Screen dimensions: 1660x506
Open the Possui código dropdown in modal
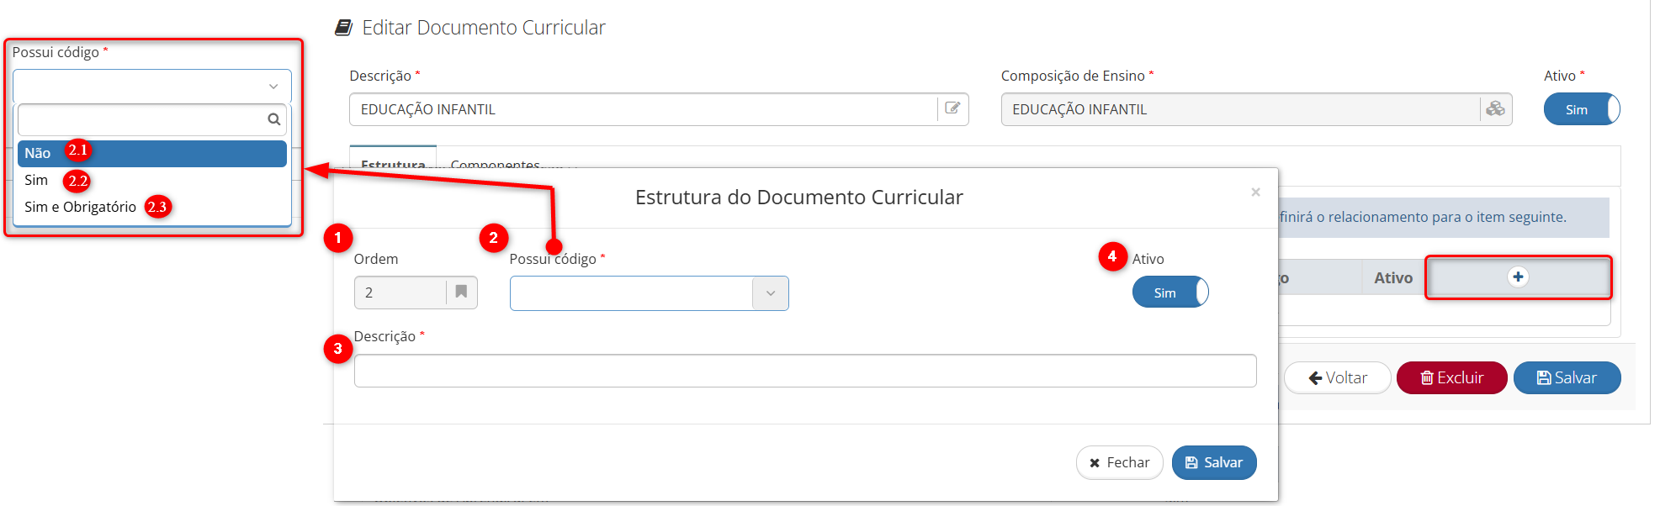pyautogui.click(x=649, y=293)
